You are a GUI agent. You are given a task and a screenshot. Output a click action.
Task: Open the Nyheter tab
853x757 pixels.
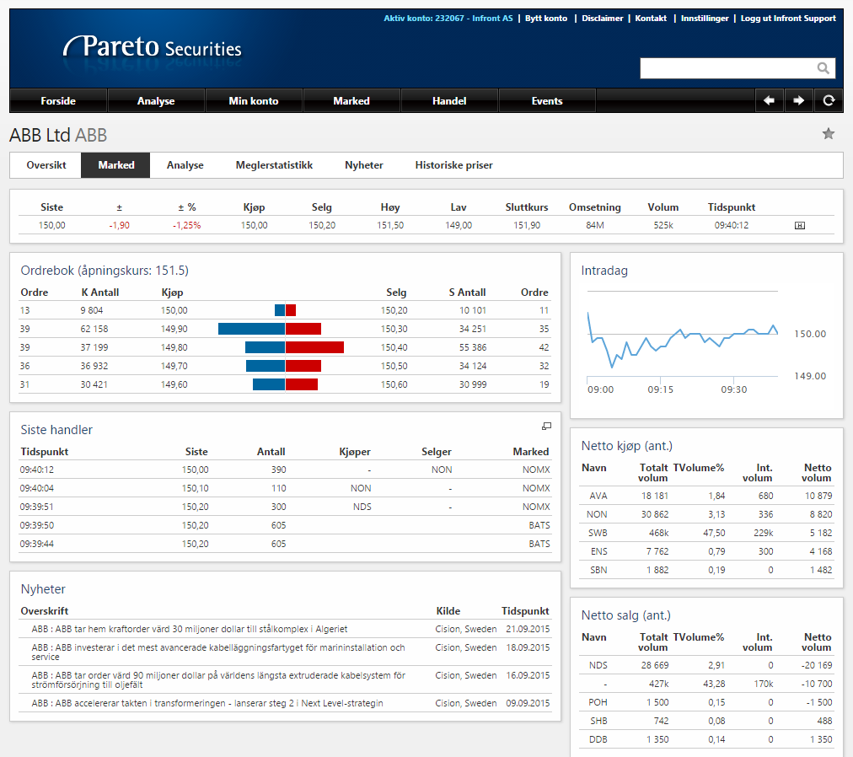pyautogui.click(x=364, y=165)
